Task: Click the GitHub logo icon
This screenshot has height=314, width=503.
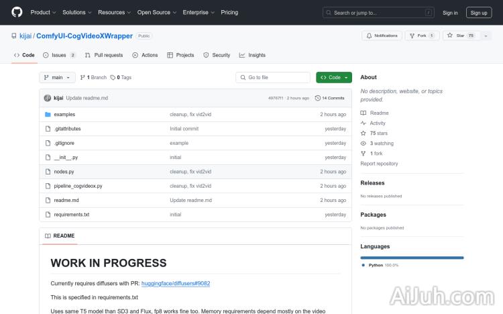Action: [x=17, y=12]
